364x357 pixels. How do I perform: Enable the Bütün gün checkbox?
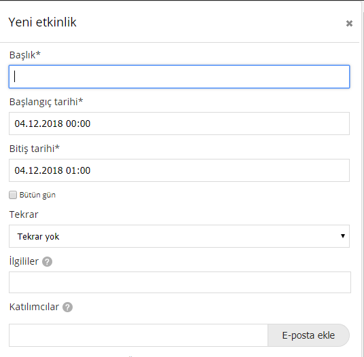pos(13,195)
